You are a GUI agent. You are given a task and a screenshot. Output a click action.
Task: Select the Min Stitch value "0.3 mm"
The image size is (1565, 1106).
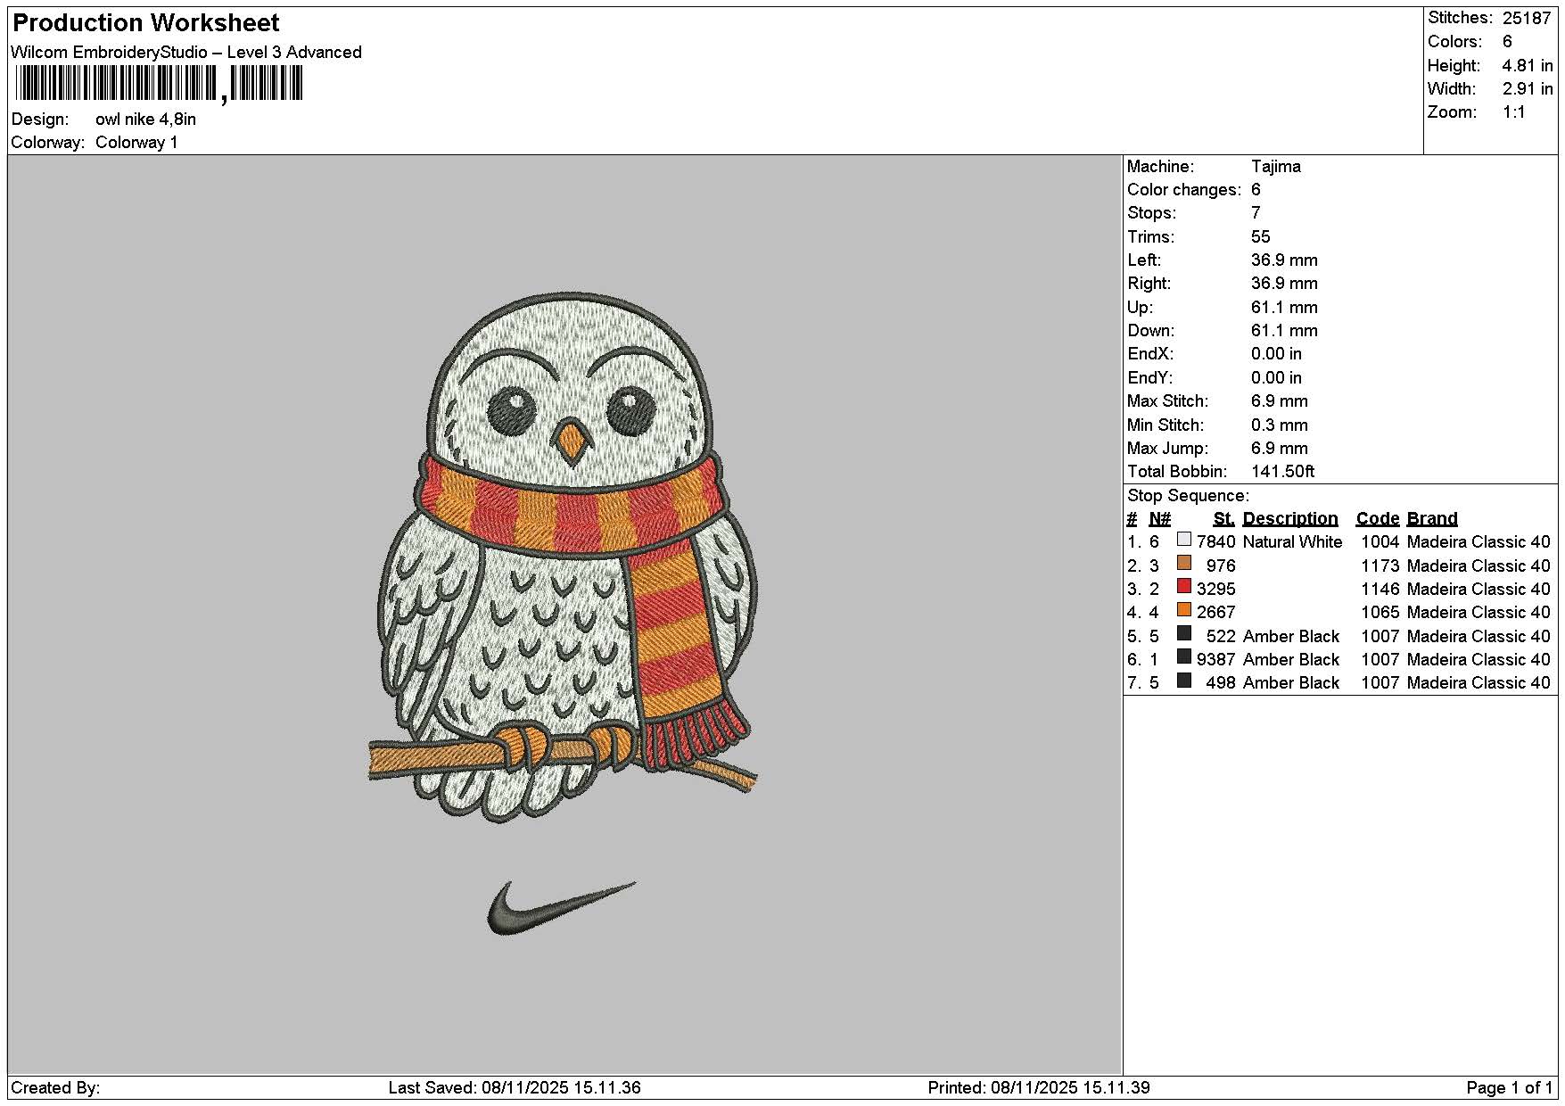(x=1280, y=425)
